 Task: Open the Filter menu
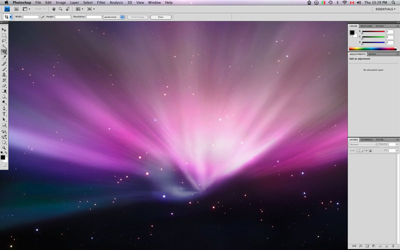[x=101, y=2]
